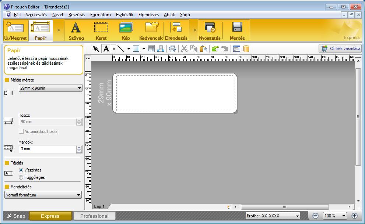Screen dimensions: 365x224
Task: Click the arrange/stamp icon next to table
Action: point(161,49)
